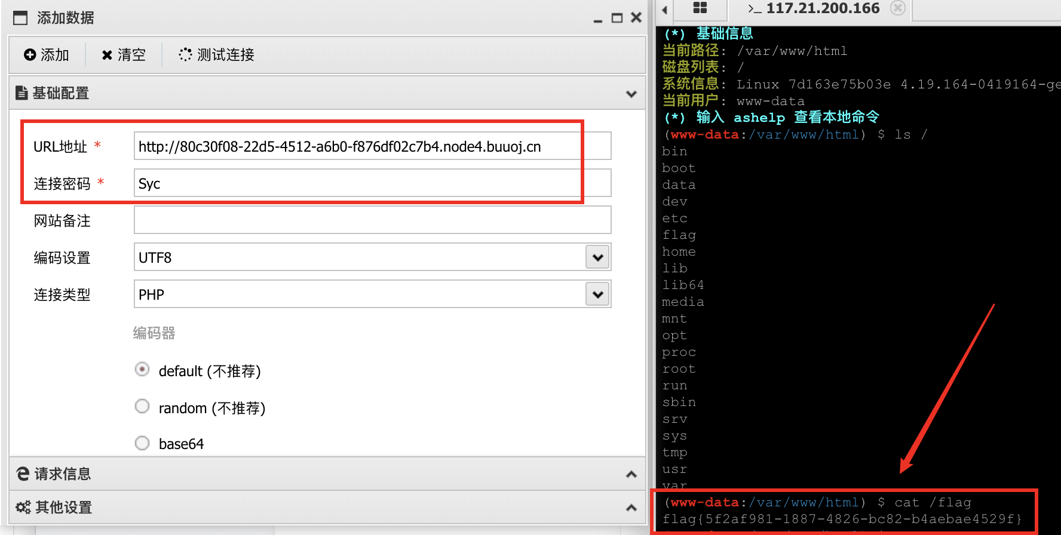This screenshot has height=535, width=1061.
Task: Click the 清空 clear button
Action: click(x=124, y=55)
